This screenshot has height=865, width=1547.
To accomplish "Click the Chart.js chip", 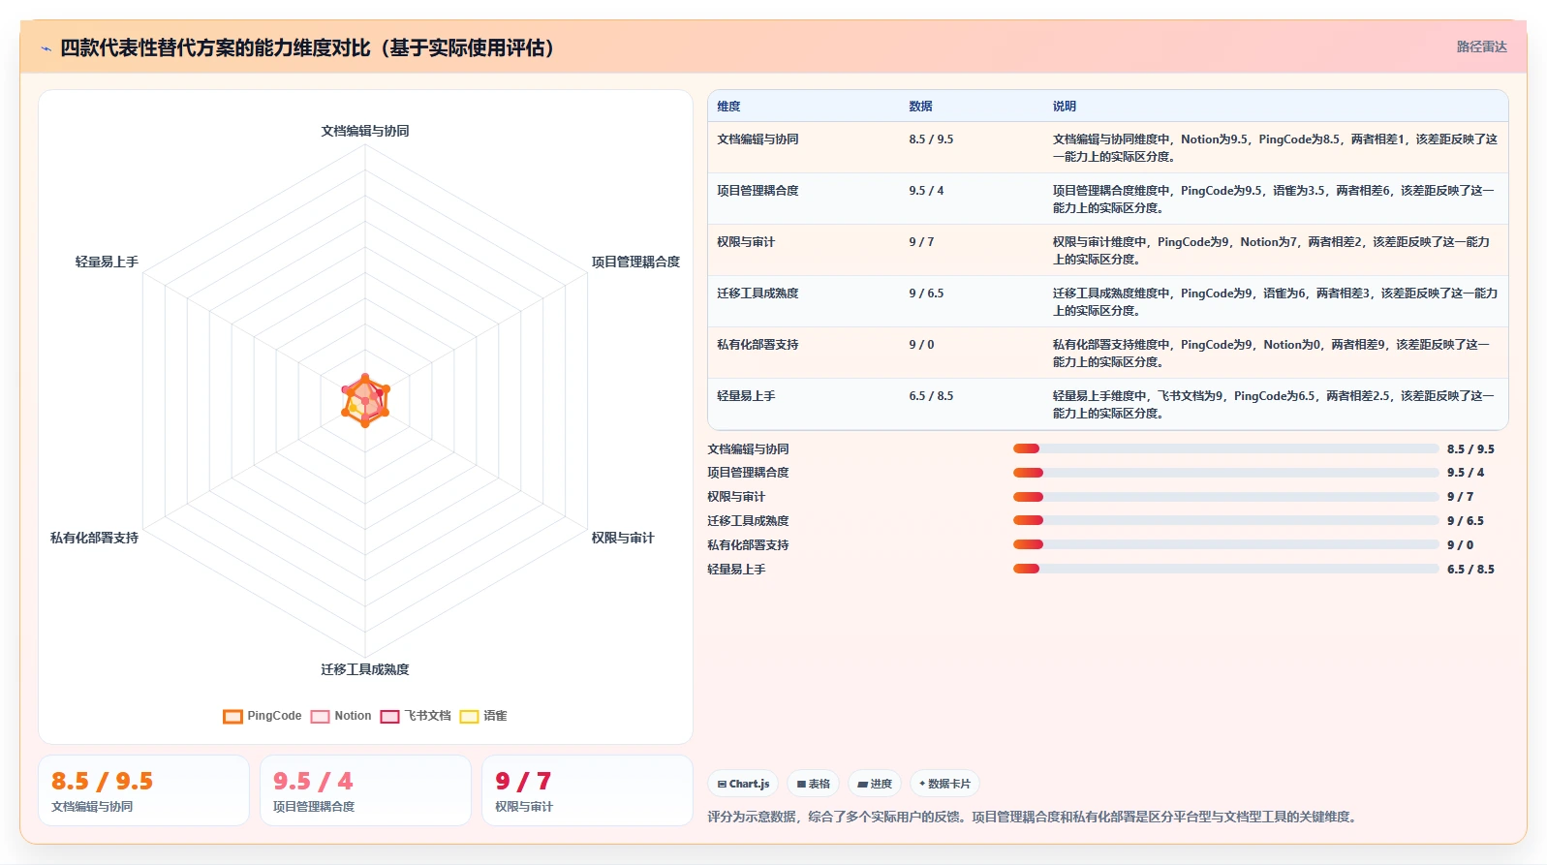I will click(743, 784).
